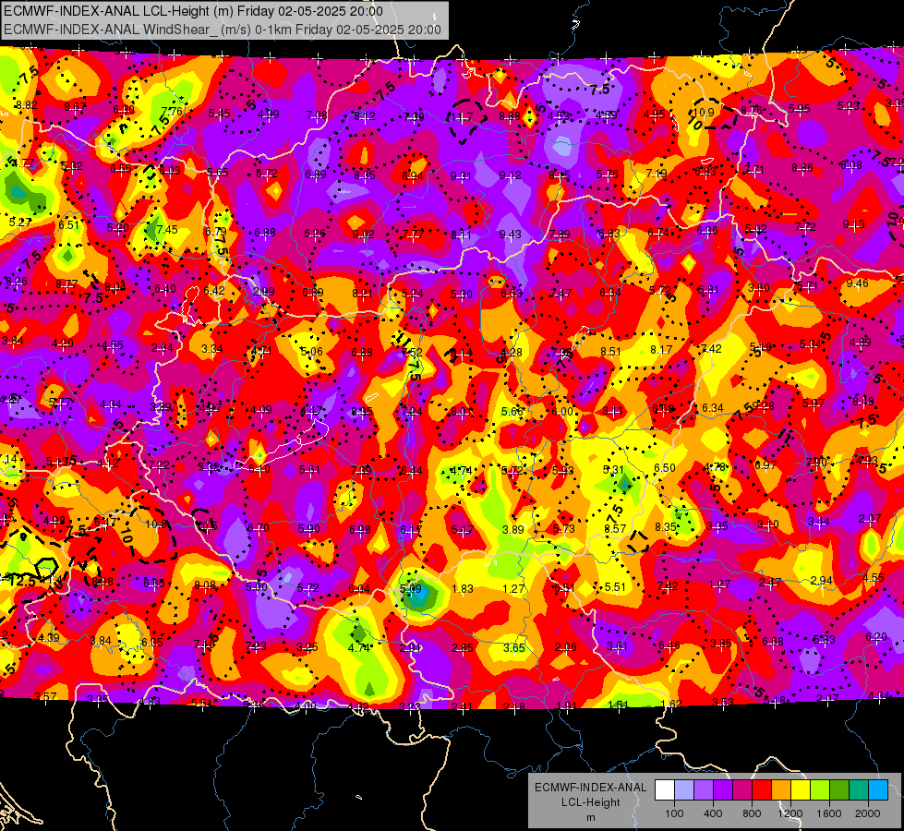Viewport: 904px width, 831px height.
Task: Click the LCL-Height legend caption
Action: tap(590, 802)
